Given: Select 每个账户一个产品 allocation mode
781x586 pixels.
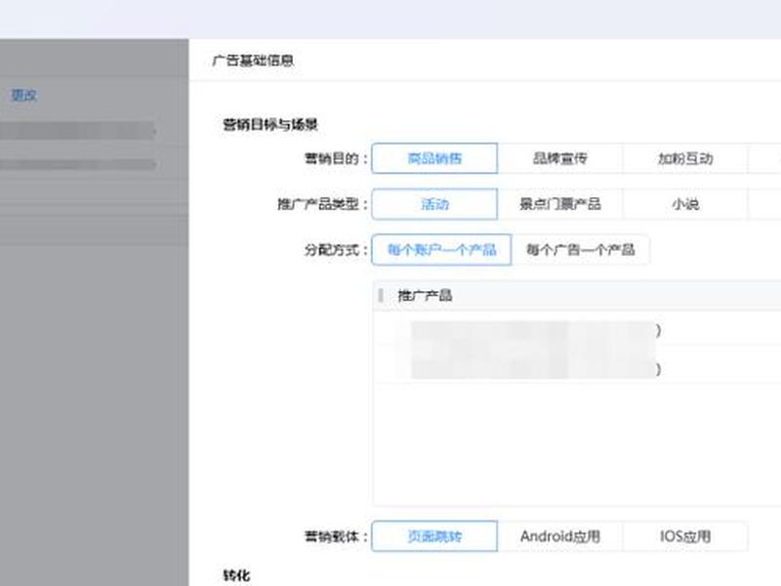Looking at the screenshot, I should [x=441, y=250].
